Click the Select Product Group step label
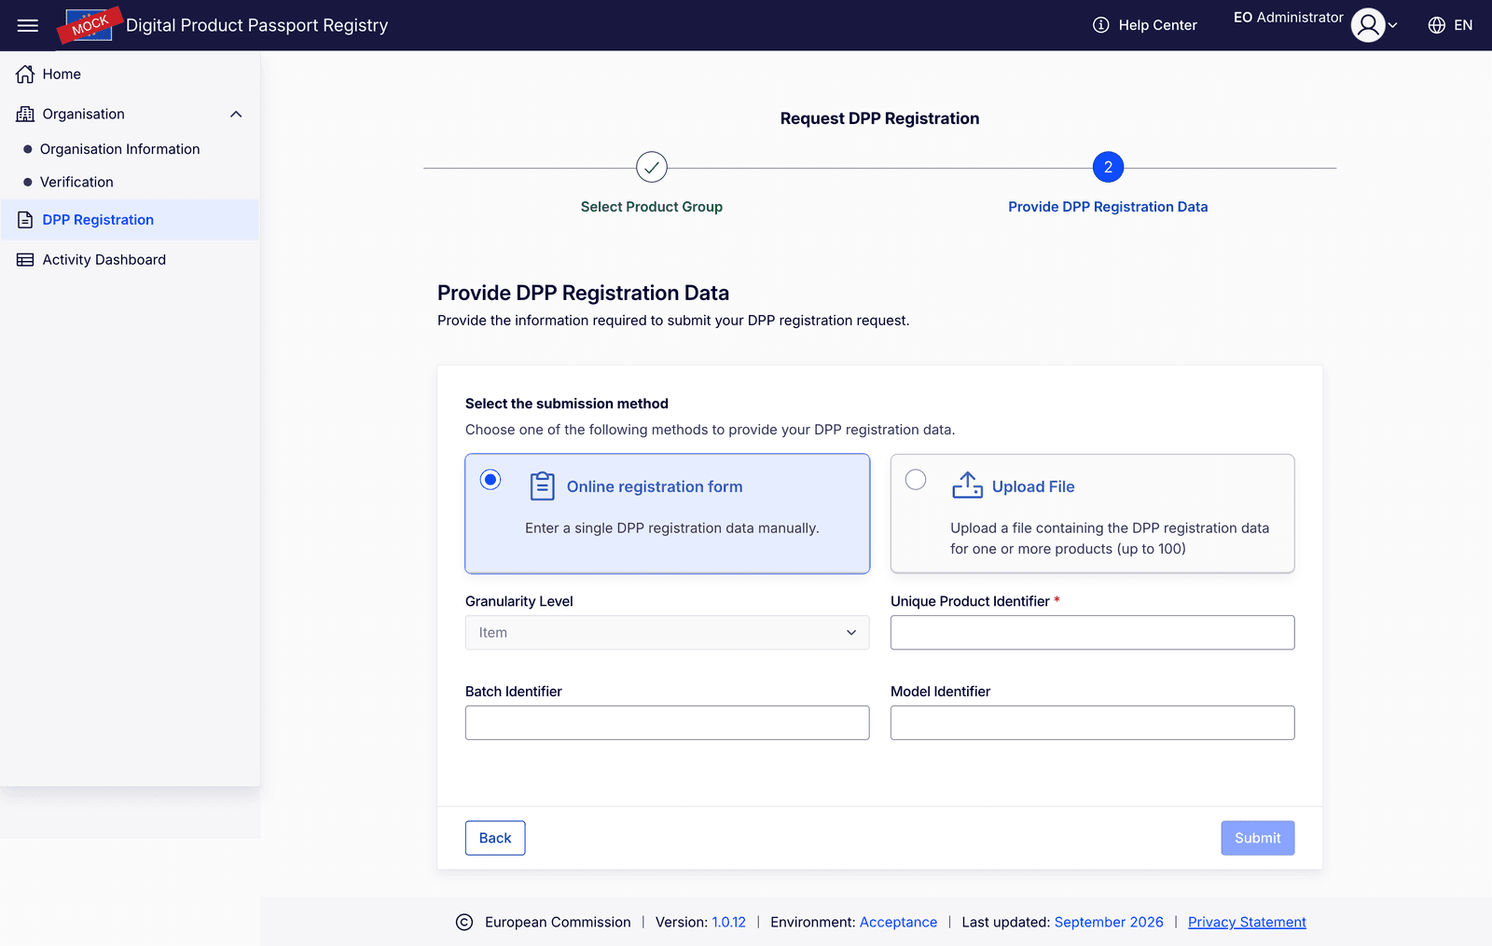This screenshot has height=946, width=1492. (x=652, y=207)
